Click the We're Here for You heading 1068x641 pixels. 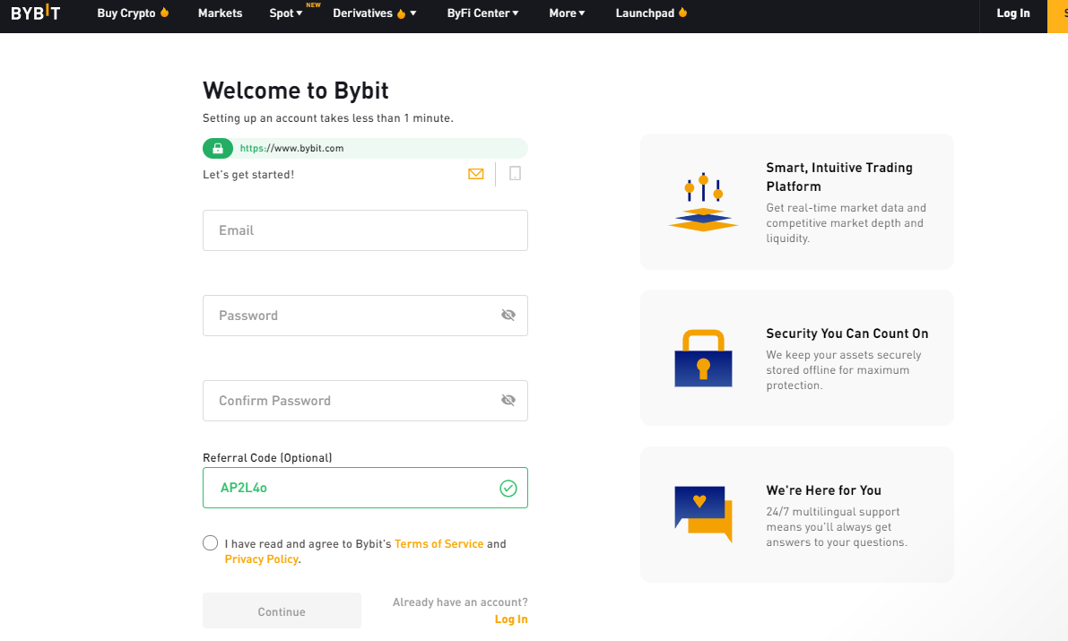(823, 490)
